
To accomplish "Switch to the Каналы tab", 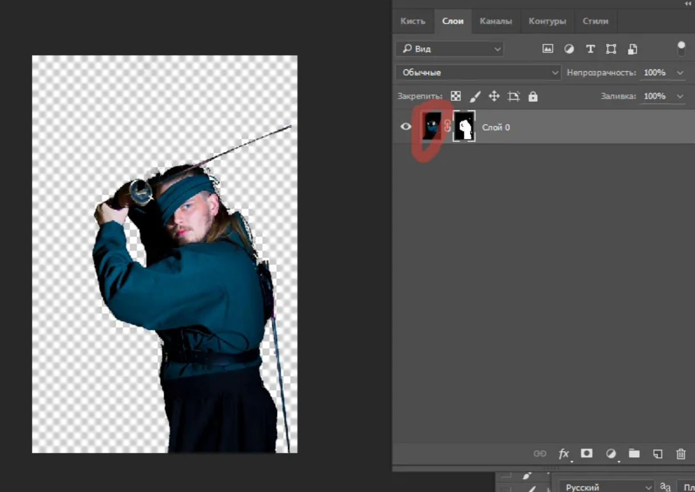I will click(x=496, y=21).
